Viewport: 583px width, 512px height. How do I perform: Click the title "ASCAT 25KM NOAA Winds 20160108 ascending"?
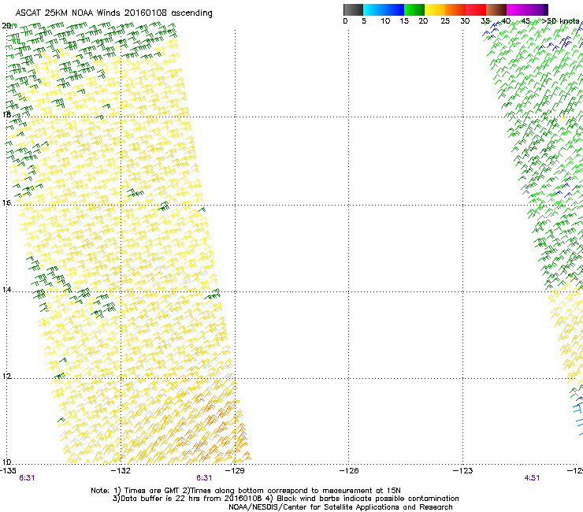pos(113,13)
